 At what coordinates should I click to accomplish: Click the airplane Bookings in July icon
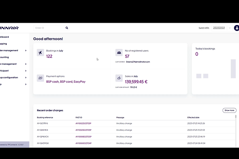[x=40, y=53]
